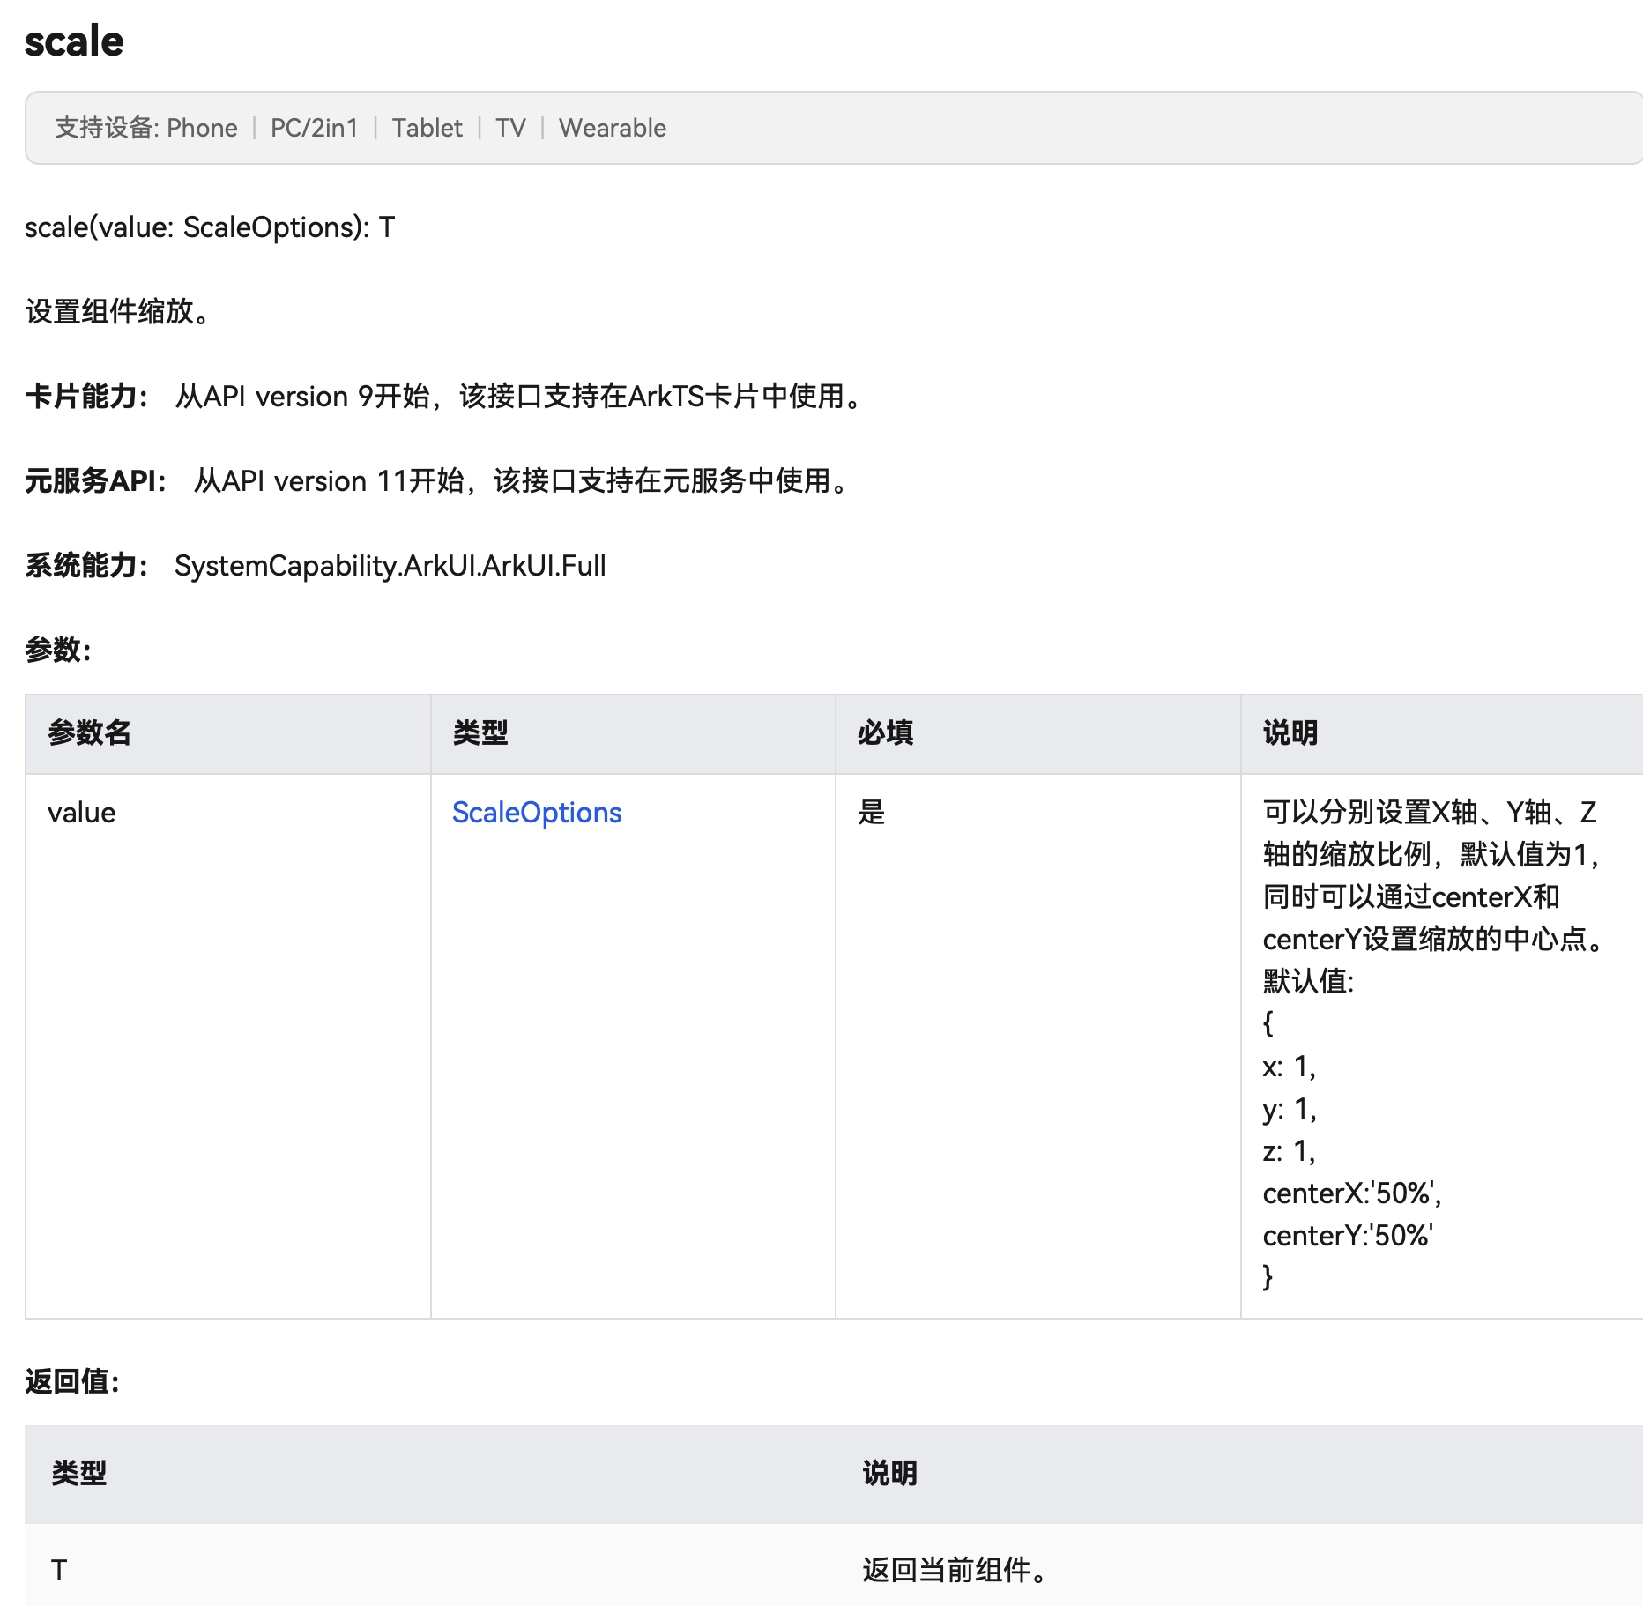Click the 返回值 section heading
1643x1606 pixels.
(72, 1381)
